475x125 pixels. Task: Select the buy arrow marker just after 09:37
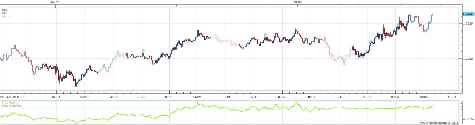pyautogui.click(x=398, y=25)
